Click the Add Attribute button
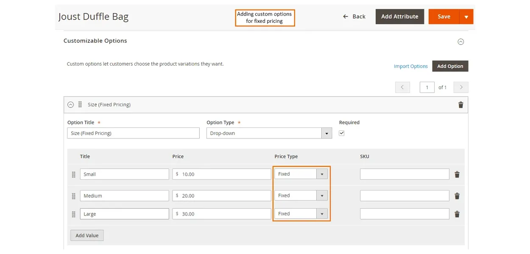This screenshot has width=530, height=254. click(399, 17)
